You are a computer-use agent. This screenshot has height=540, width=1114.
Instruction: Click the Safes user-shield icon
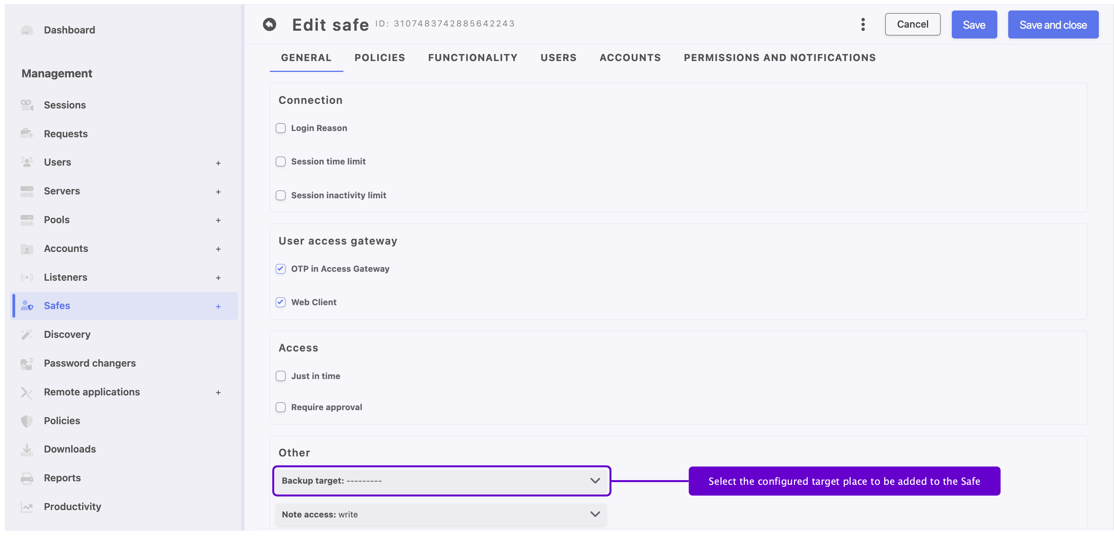pos(27,306)
